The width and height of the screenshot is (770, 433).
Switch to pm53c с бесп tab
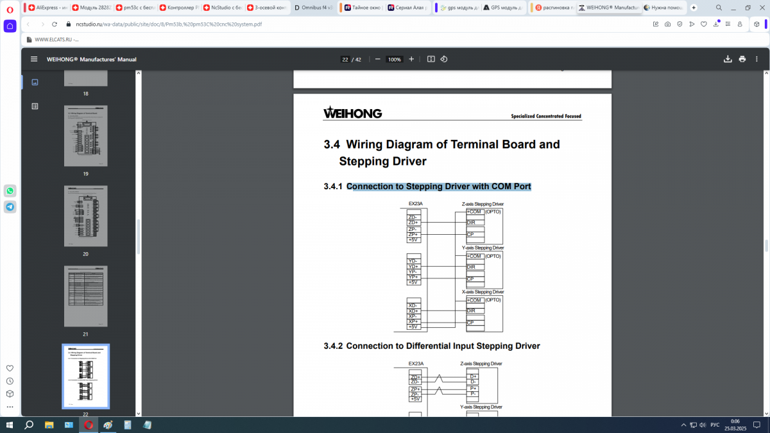click(135, 8)
